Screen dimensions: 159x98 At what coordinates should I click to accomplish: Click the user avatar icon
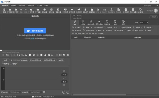coord(156,11)
